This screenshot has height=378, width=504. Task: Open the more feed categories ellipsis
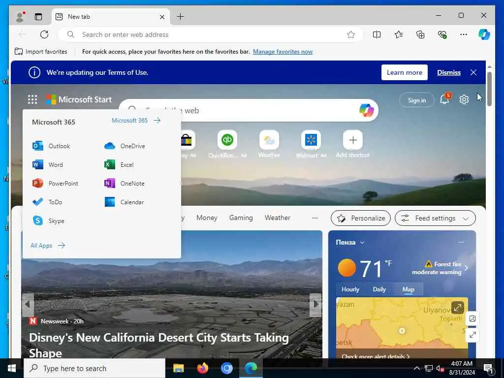(315, 218)
